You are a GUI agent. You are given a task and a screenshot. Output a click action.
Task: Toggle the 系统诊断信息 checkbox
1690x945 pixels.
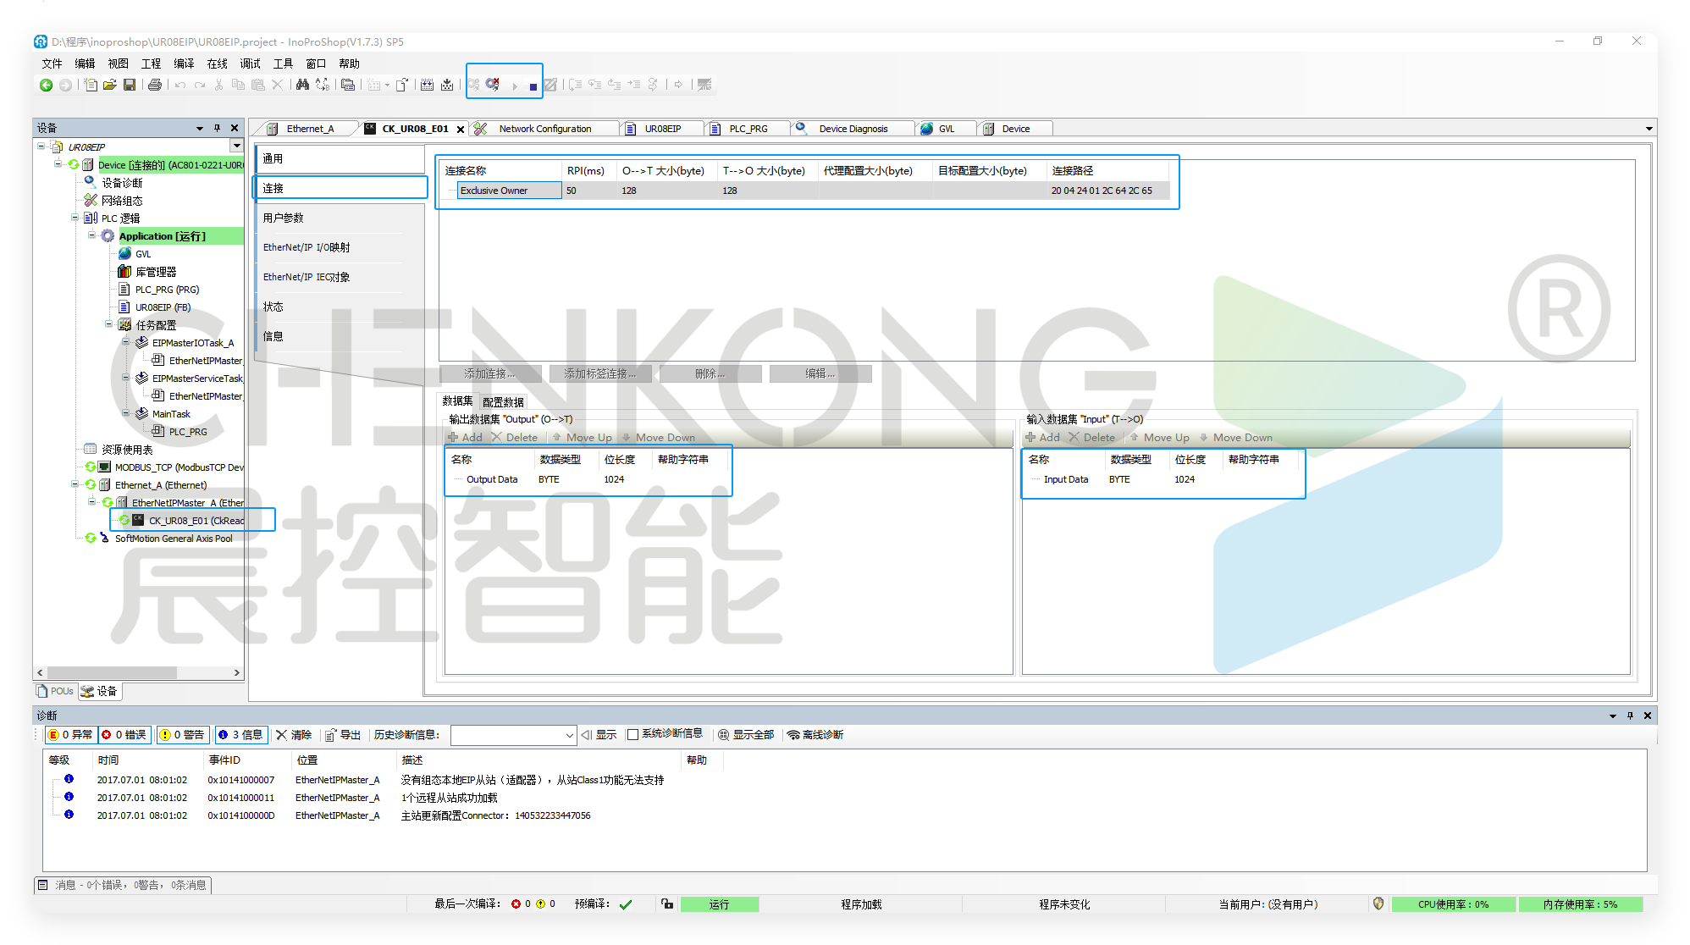tap(632, 734)
